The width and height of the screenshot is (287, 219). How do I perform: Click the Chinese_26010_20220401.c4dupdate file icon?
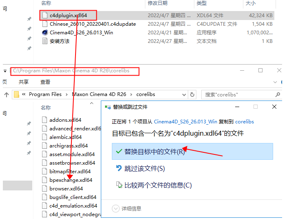coord(44,24)
